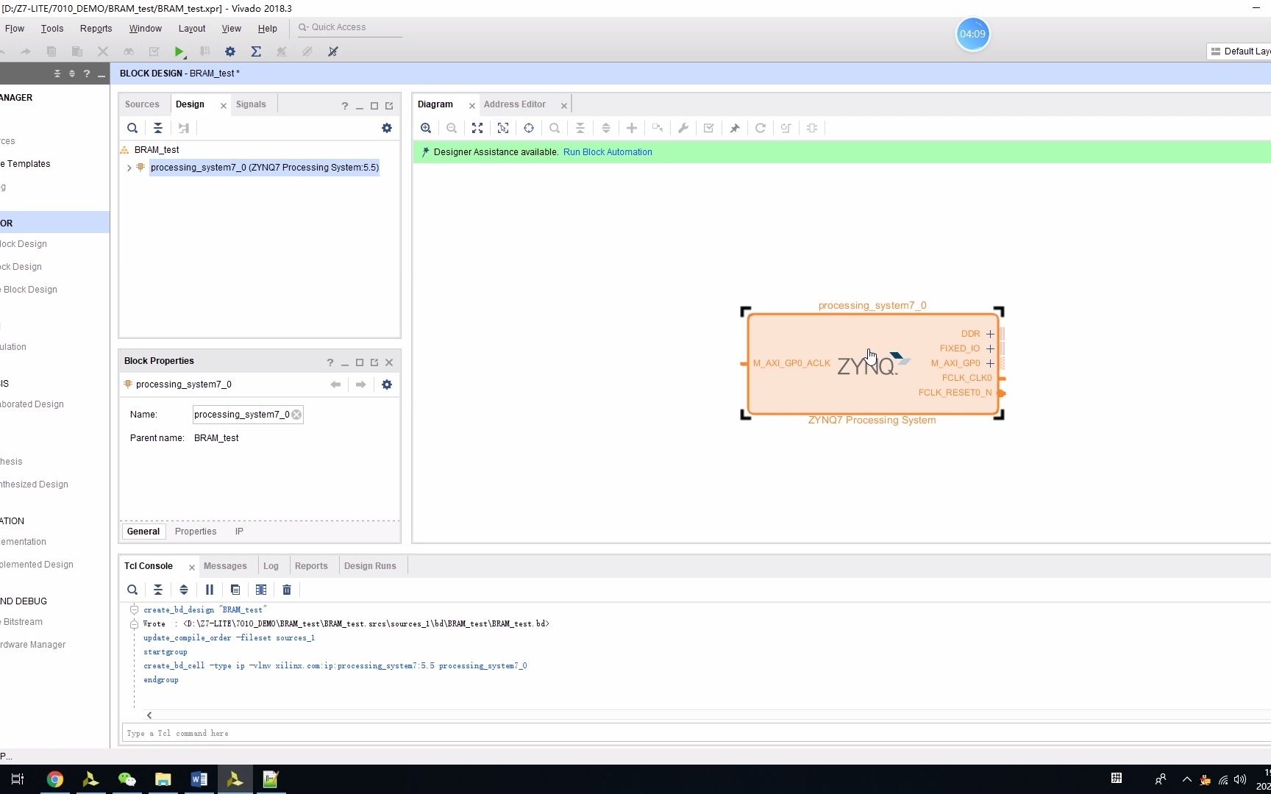Expand the M_AXI_GP0 interface plus sign
Viewport: 1271px width, 794px height.
coord(990,363)
